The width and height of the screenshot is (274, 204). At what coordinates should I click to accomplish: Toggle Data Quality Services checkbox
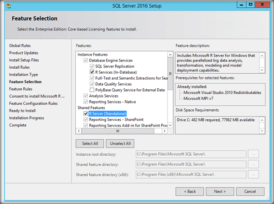click(92, 84)
